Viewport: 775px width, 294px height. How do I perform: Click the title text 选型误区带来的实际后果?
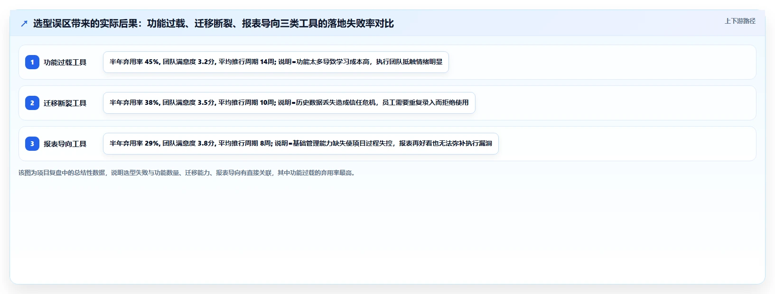(x=85, y=24)
